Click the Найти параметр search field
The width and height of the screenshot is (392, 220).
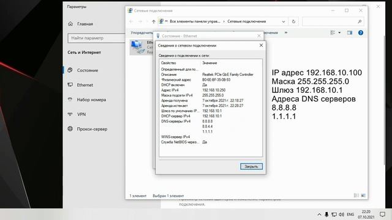coord(97,38)
